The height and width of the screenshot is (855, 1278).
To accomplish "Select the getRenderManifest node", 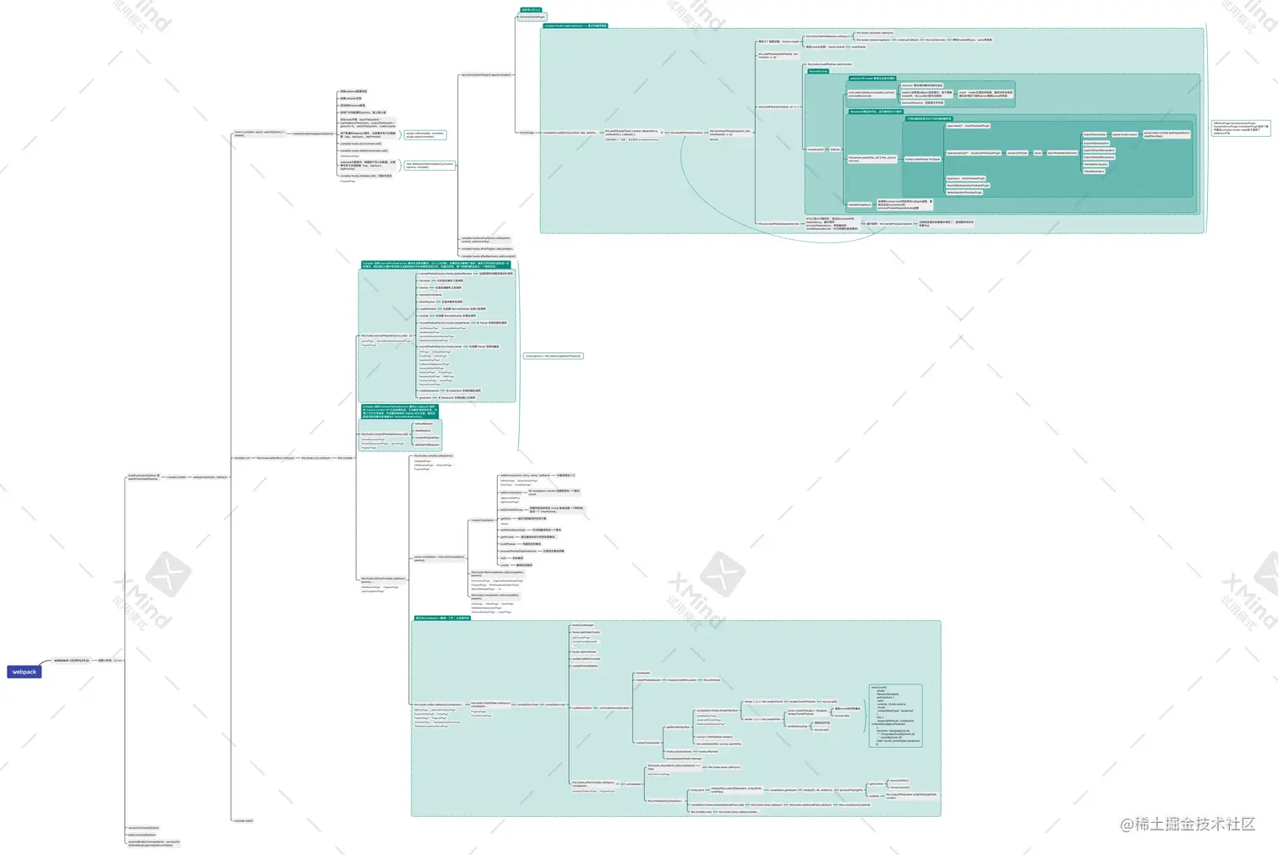I will [678, 727].
